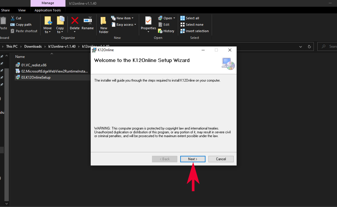This screenshot has height=207, width=337.
Task: Click Downloads in the address breadcrumb
Action: click(33, 46)
